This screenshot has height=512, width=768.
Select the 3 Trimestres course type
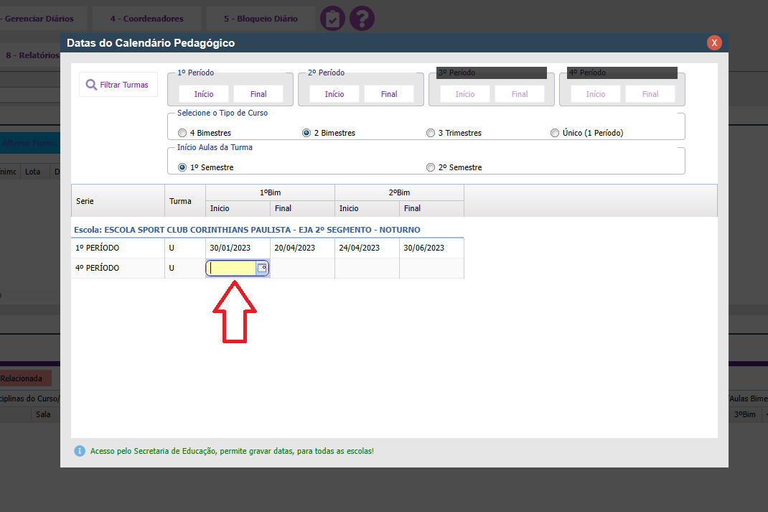tap(431, 133)
